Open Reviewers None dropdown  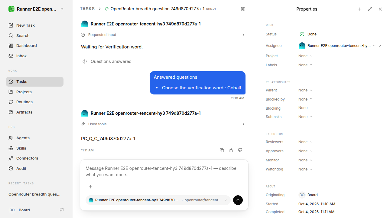point(305,142)
